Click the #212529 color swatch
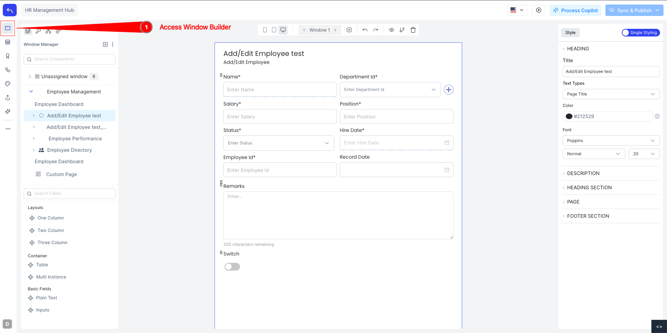667x333 pixels. 569,116
